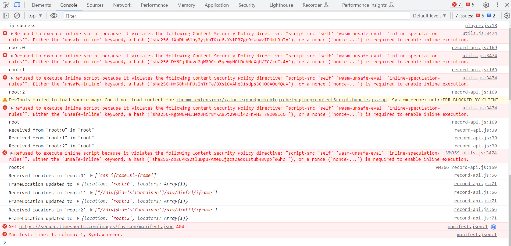Screen dimensions: 511x246
Task: Open the Application tab
Action: pyautogui.click(x=217, y=5)
